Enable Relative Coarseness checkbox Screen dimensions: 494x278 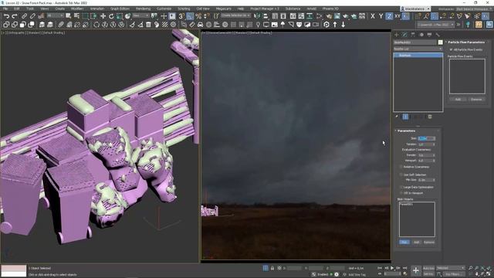(401, 167)
